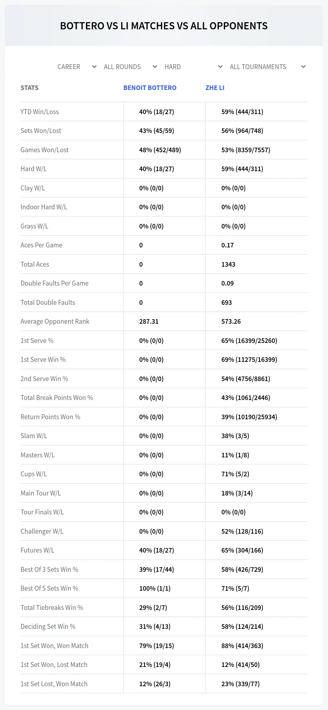The width and height of the screenshot is (328, 710).
Task: Click the chevron arrow next to ALL ROUNDS
Action: pos(155,67)
